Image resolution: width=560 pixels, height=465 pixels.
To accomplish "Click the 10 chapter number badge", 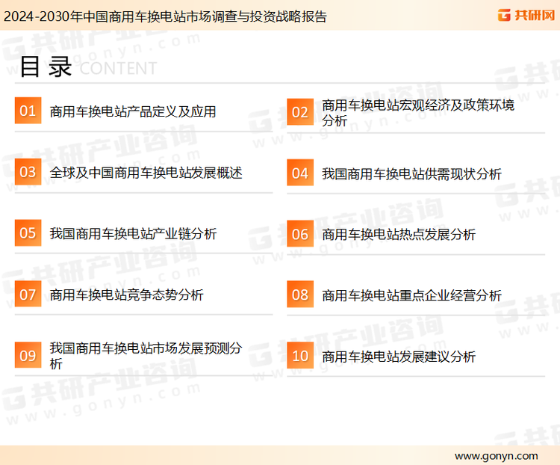I will (300, 357).
